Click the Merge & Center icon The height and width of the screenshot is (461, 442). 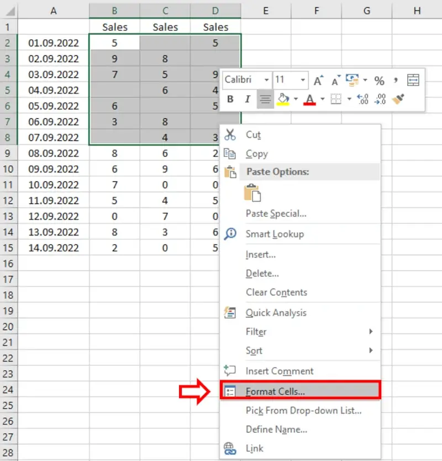(413, 81)
